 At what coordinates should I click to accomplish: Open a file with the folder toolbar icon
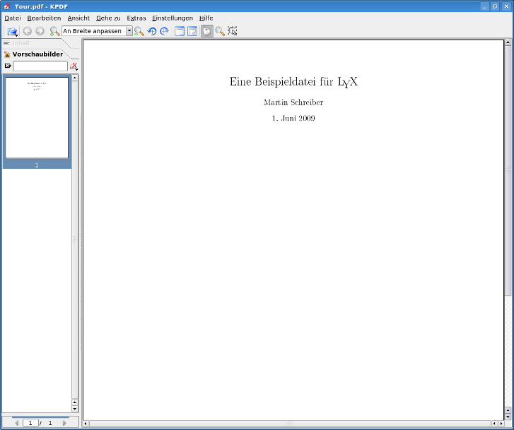(12, 31)
